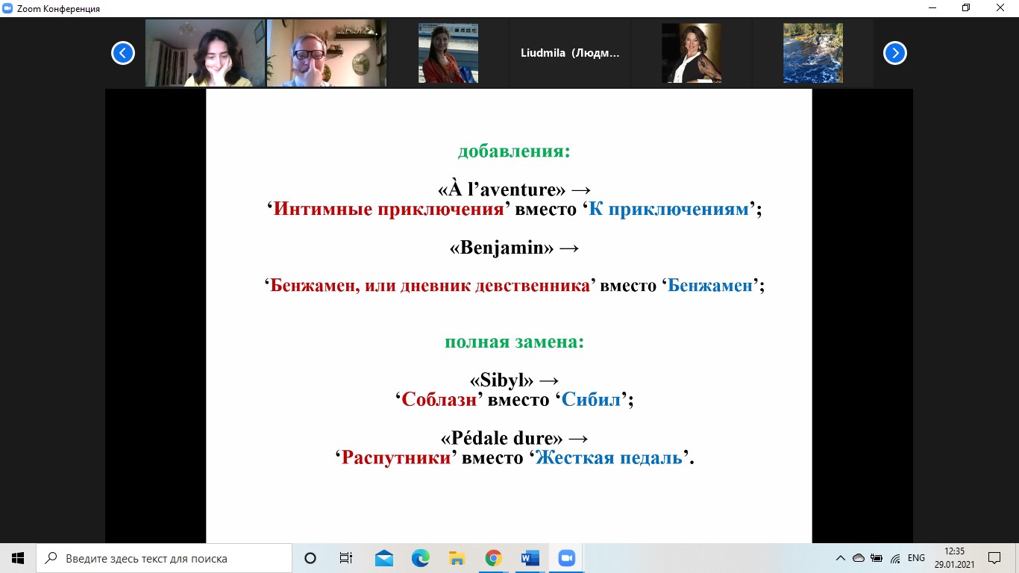Viewport: 1019px width, 573px height.
Task: Click the 'полная замена:' heading
Action: pyautogui.click(x=514, y=342)
